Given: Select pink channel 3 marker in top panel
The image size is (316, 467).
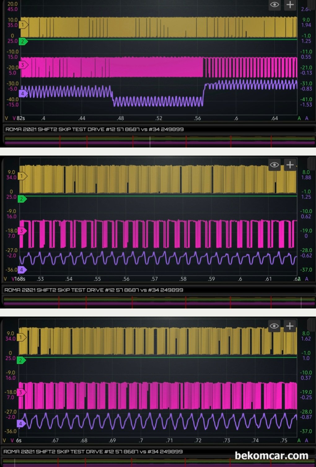Looking at the screenshot, I should point(24,65).
